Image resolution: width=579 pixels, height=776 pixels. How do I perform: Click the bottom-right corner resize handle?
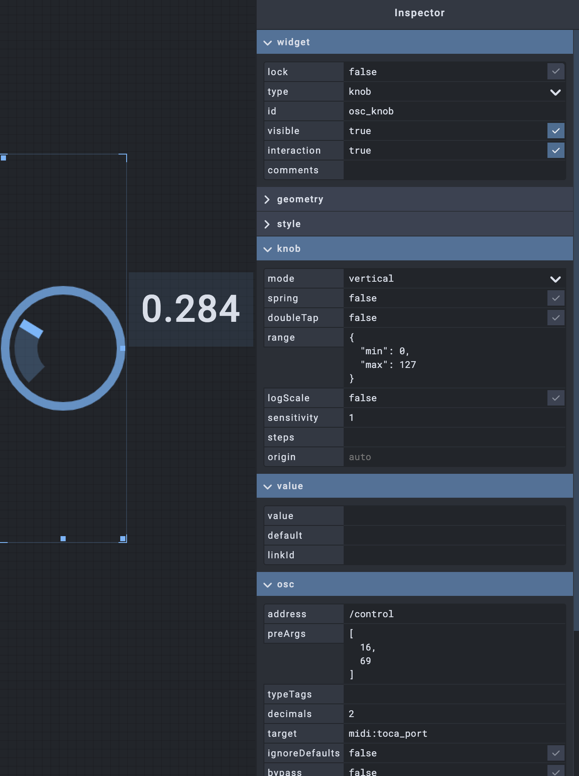point(123,539)
